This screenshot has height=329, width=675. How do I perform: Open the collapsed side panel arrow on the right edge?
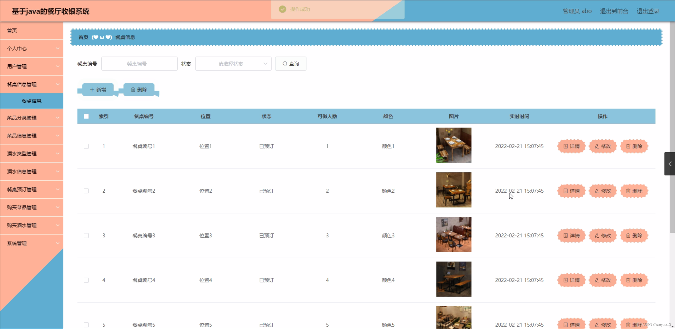click(x=670, y=164)
